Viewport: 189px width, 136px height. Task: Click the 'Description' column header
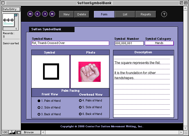pos(143,52)
